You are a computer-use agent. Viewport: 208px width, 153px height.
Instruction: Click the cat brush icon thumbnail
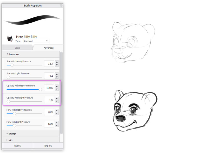coord(10,39)
